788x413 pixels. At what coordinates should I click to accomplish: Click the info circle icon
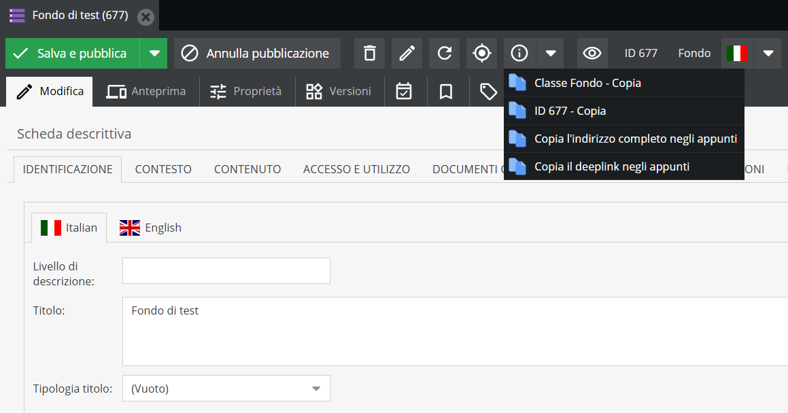pyautogui.click(x=519, y=53)
